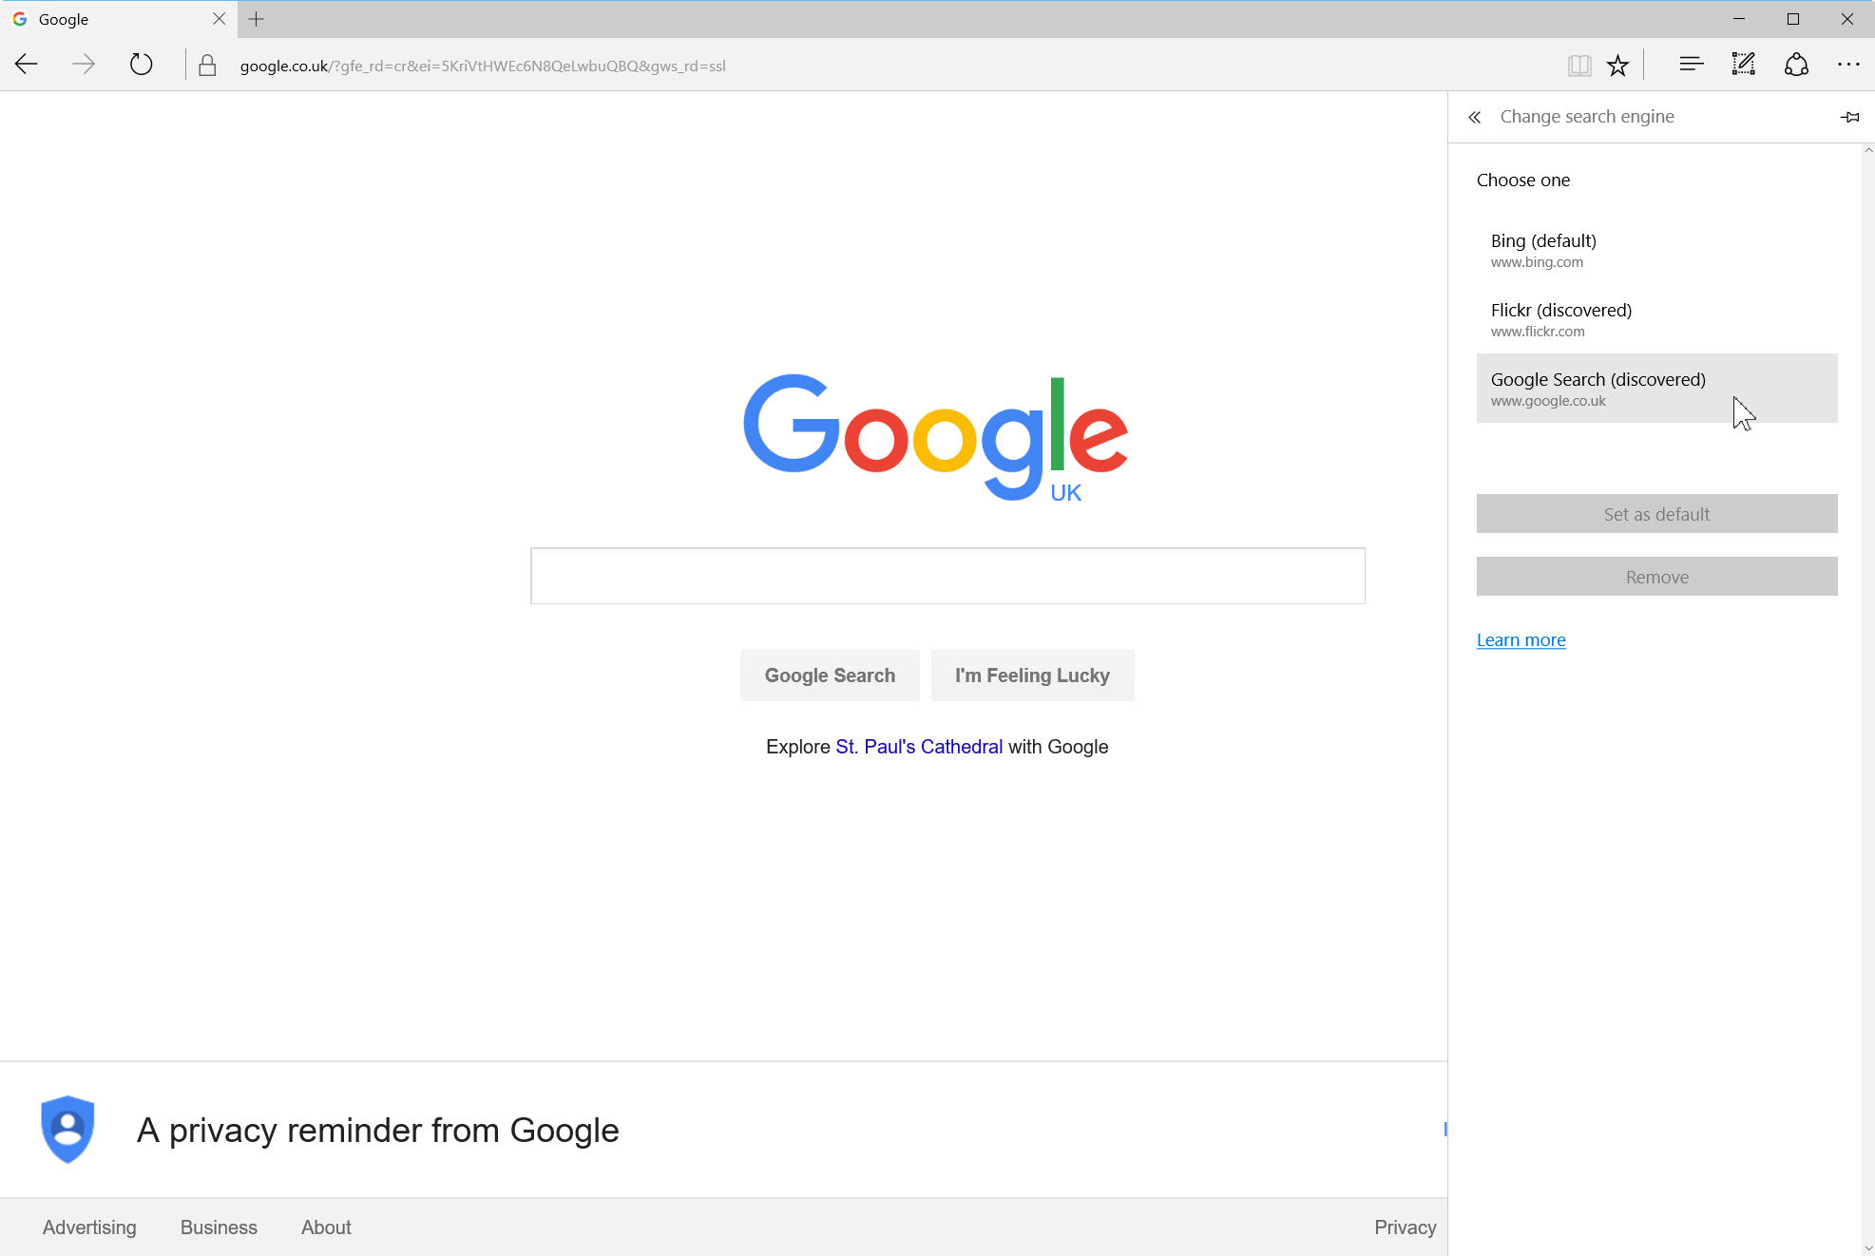This screenshot has height=1256, width=1875.
Task: Click the back navigation arrow
Action: coord(27,65)
